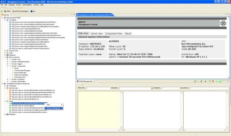Open the About tab
The height and width of the screenshot is (136, 231).
point(128,34)
